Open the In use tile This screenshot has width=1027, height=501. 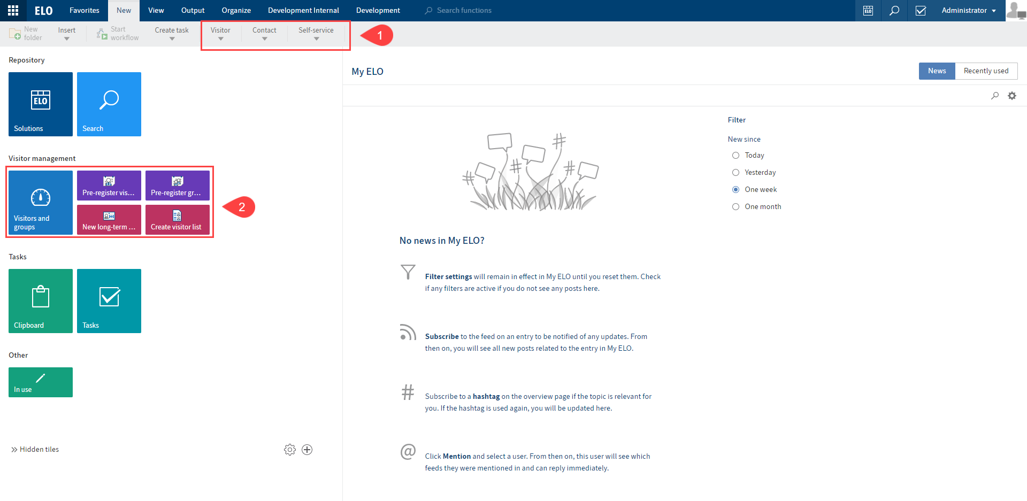(41, 382)
